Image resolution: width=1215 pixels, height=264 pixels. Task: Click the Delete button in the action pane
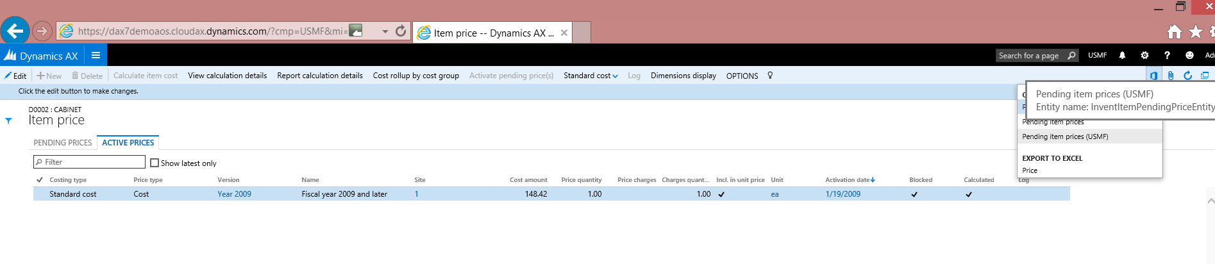tap(87, 76)
